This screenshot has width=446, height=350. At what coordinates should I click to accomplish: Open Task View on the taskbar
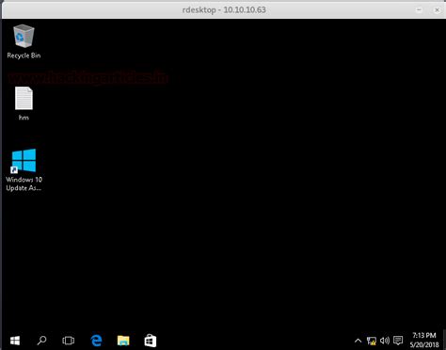(x=69, y=341)
